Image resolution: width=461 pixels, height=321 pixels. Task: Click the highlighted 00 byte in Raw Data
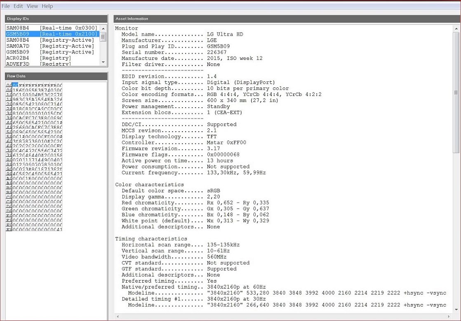[x=15, y=85]
